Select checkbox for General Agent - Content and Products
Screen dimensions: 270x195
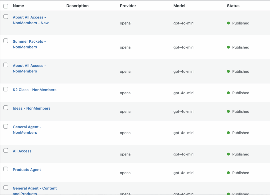6,188
